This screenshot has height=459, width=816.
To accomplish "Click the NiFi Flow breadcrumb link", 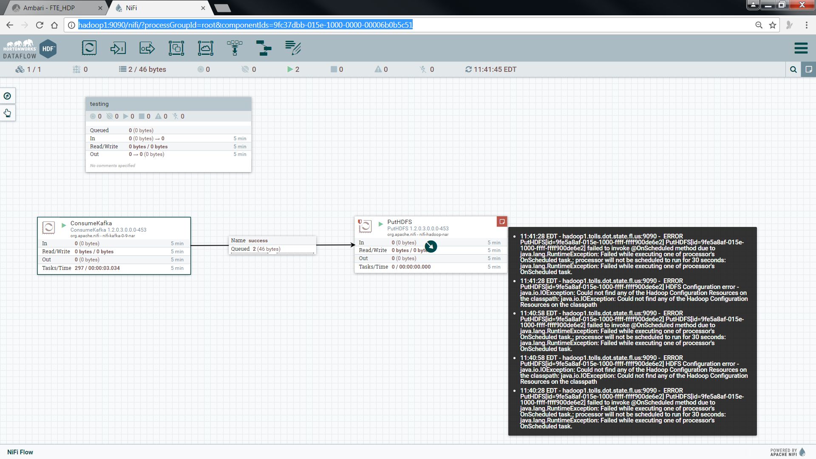I will 20,452.
